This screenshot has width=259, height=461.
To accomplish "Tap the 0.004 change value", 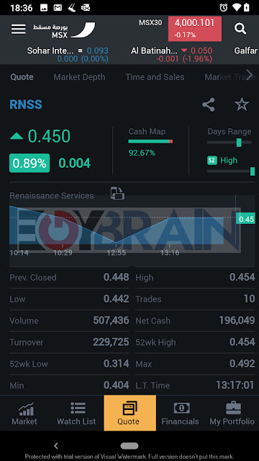I will [75, 164].
